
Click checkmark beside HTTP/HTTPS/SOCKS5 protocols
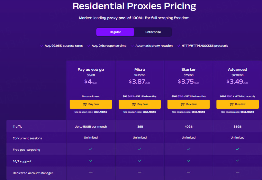tap(179, 46)
